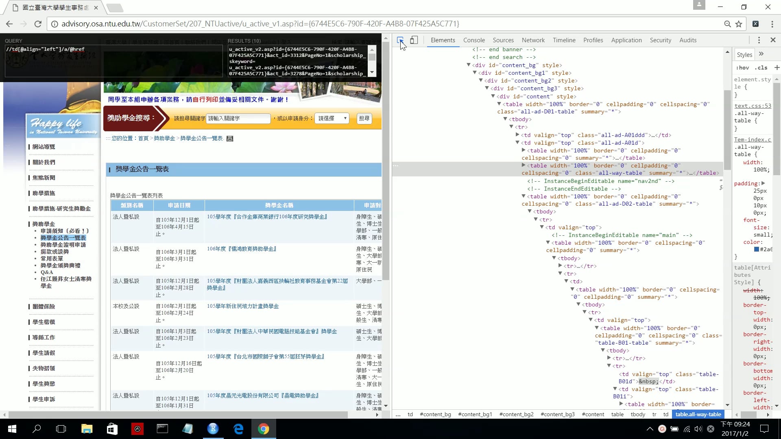Switch to the Network tab
Image resolution: width=781 pixels, height=439 pixels.
pos(533,40)
